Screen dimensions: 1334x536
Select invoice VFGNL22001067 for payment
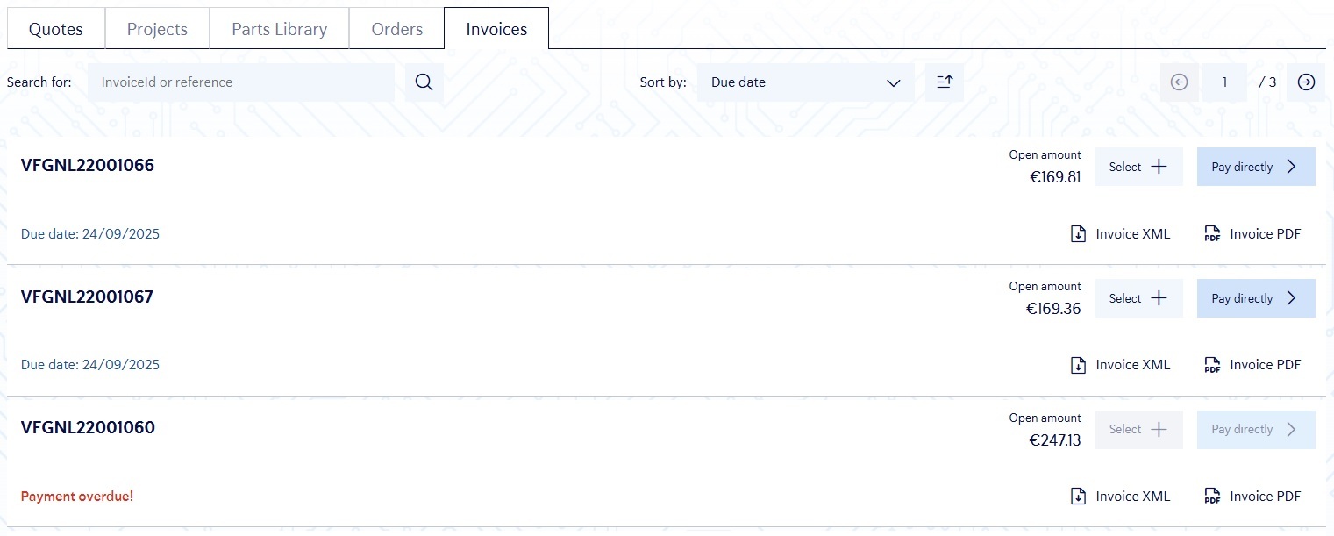click(x=1138, y=298)
